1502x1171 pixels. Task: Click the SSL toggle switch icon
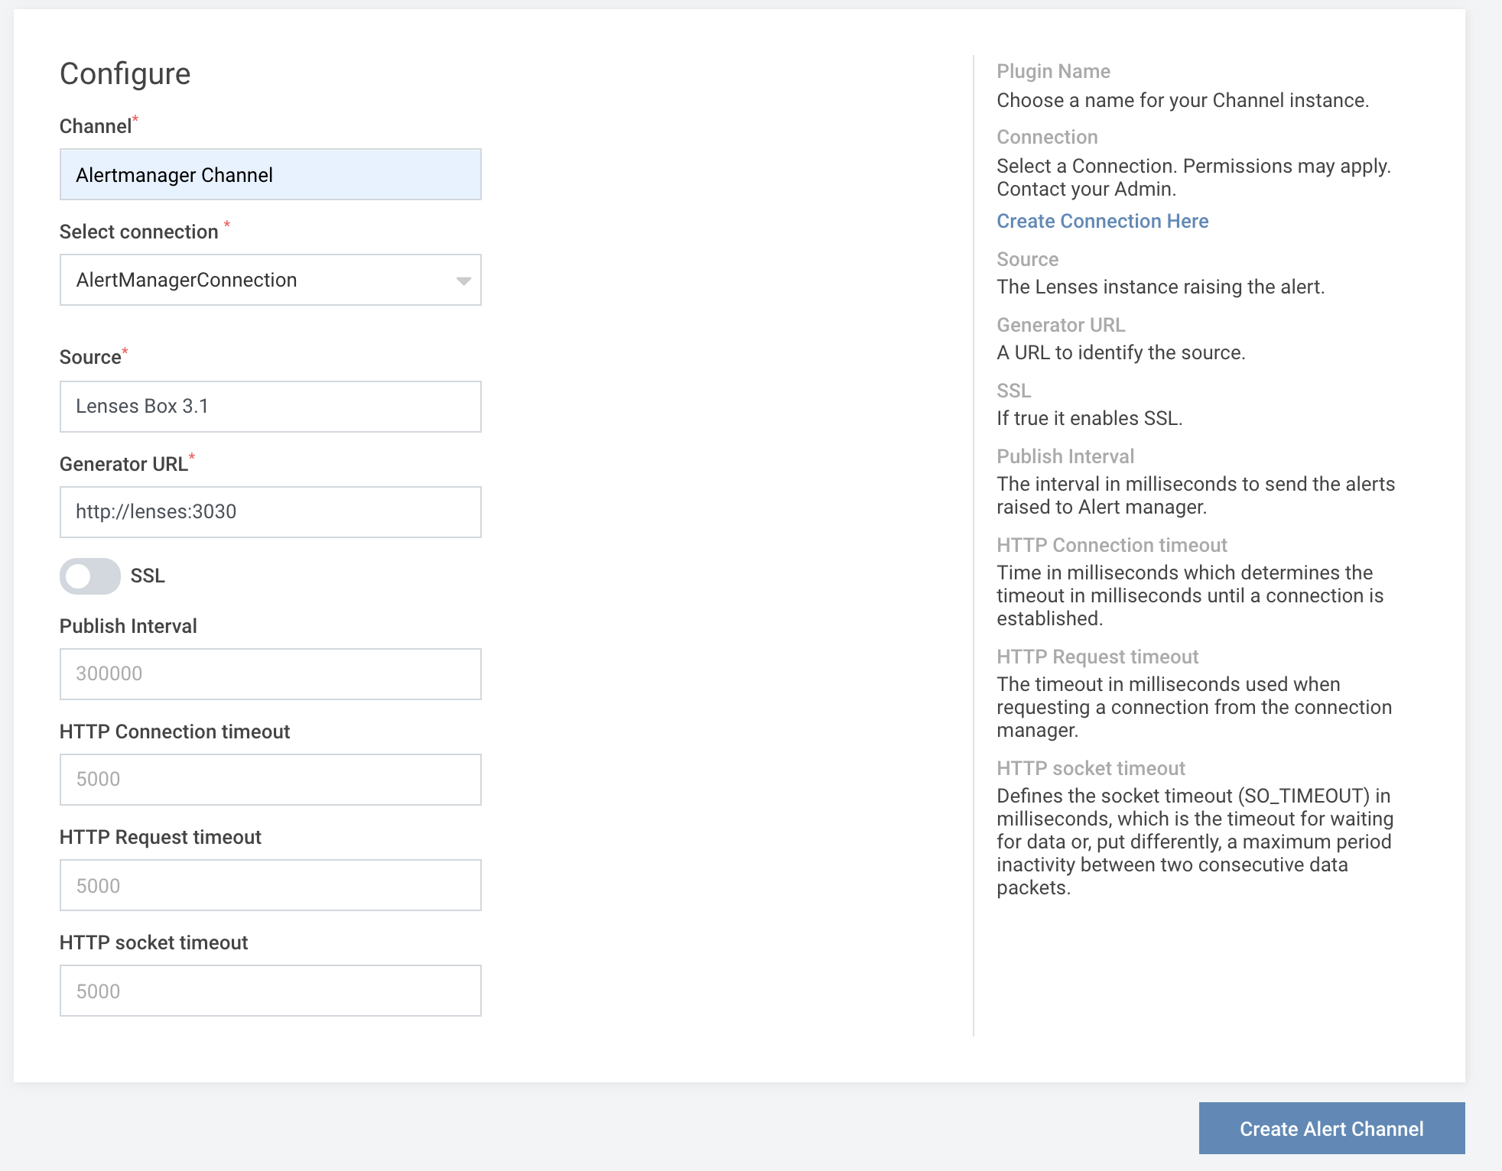(x=89, y=575)
